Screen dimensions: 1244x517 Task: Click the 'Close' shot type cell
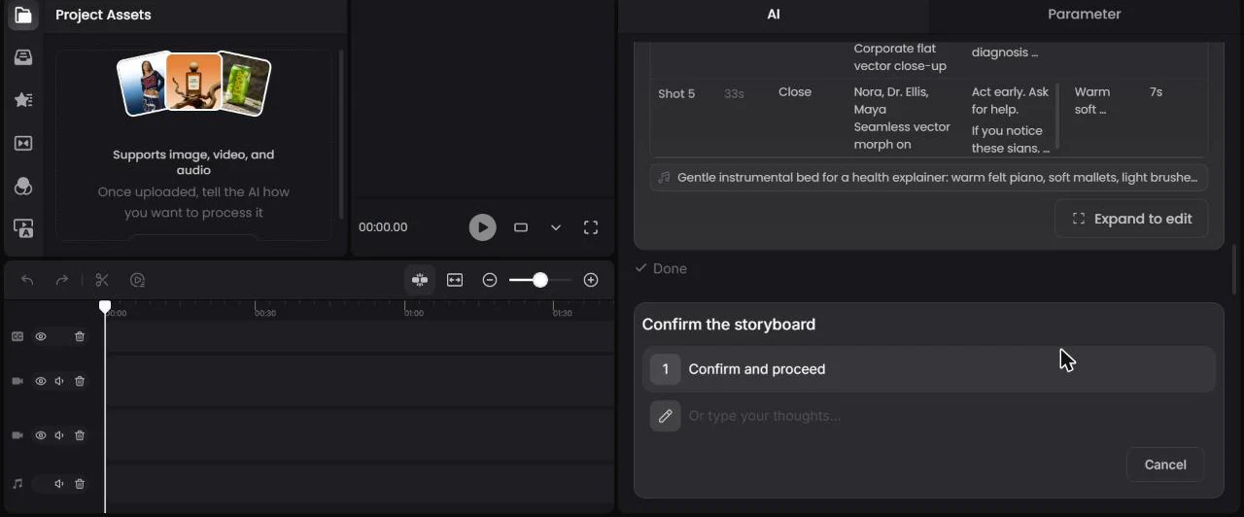(x=794, y=92)
